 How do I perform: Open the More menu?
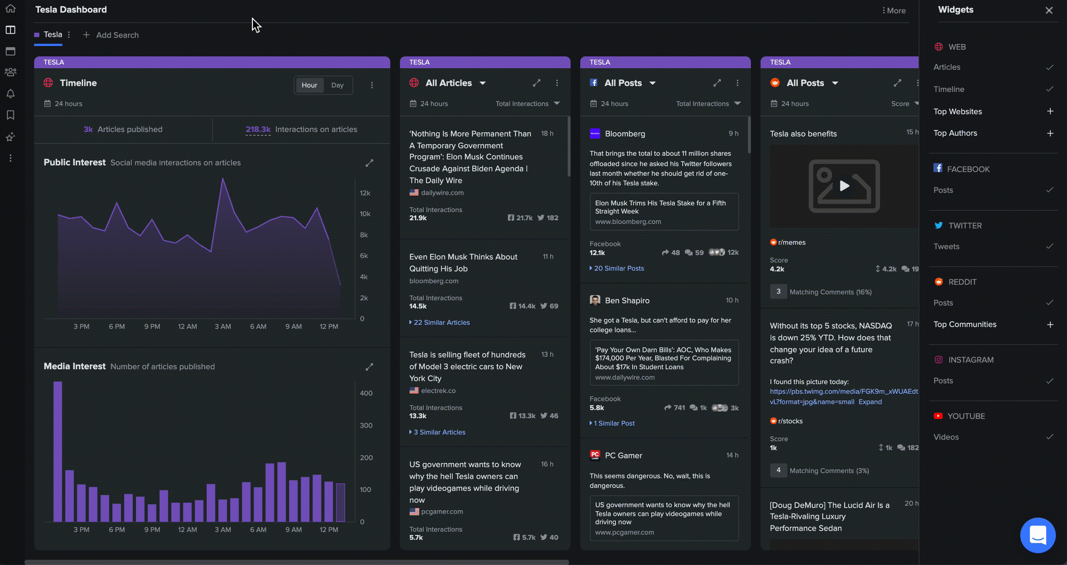tap(894, 11)
